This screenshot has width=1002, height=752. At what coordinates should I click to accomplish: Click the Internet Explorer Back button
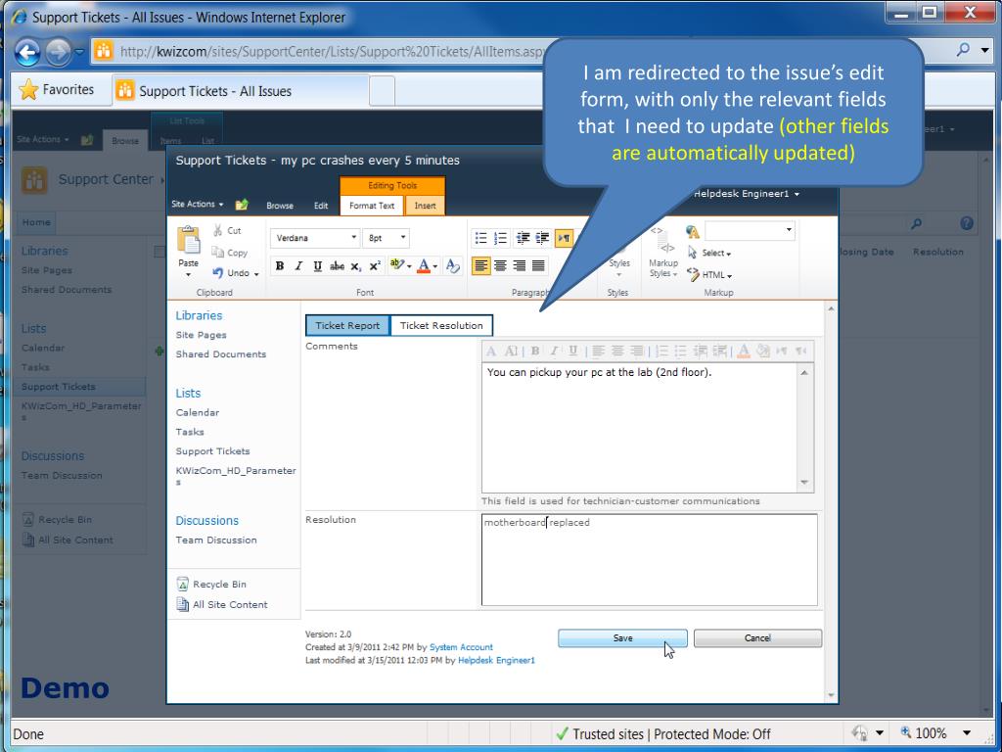coord(28,52)
